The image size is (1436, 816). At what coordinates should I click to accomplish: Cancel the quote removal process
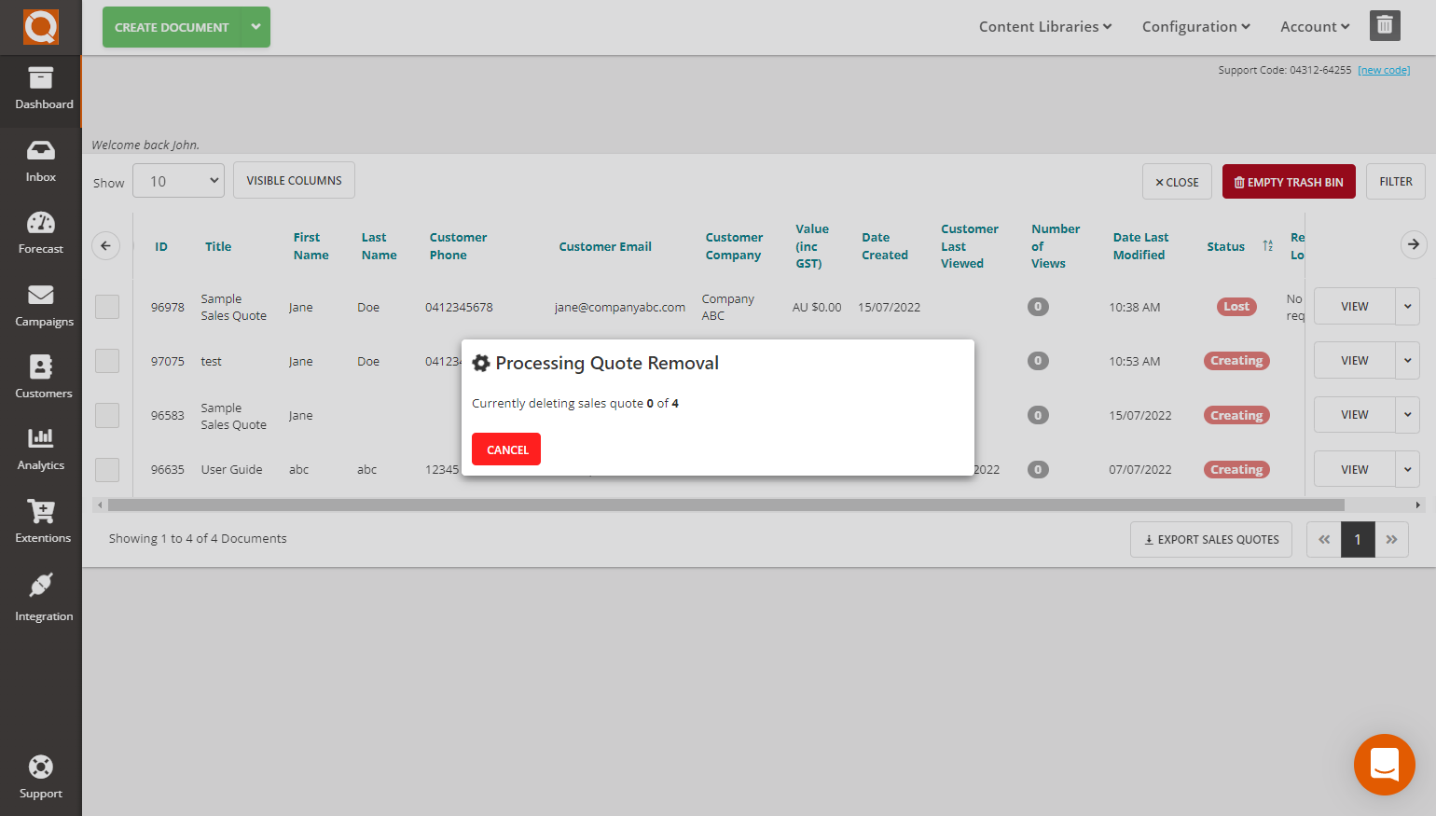pyautogui.click(x=505, y=449)
